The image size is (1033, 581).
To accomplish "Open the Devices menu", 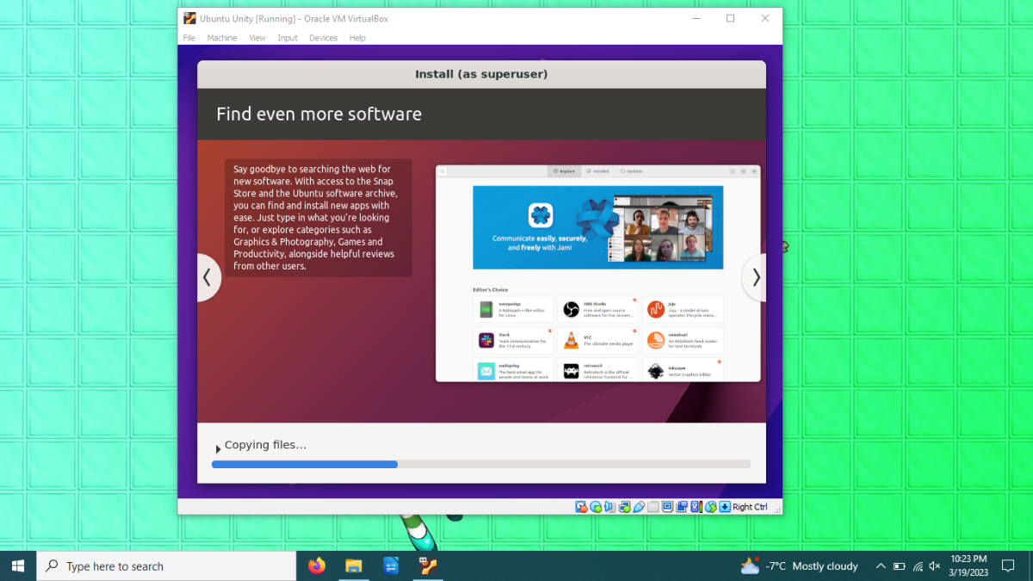I will point(324,38).
